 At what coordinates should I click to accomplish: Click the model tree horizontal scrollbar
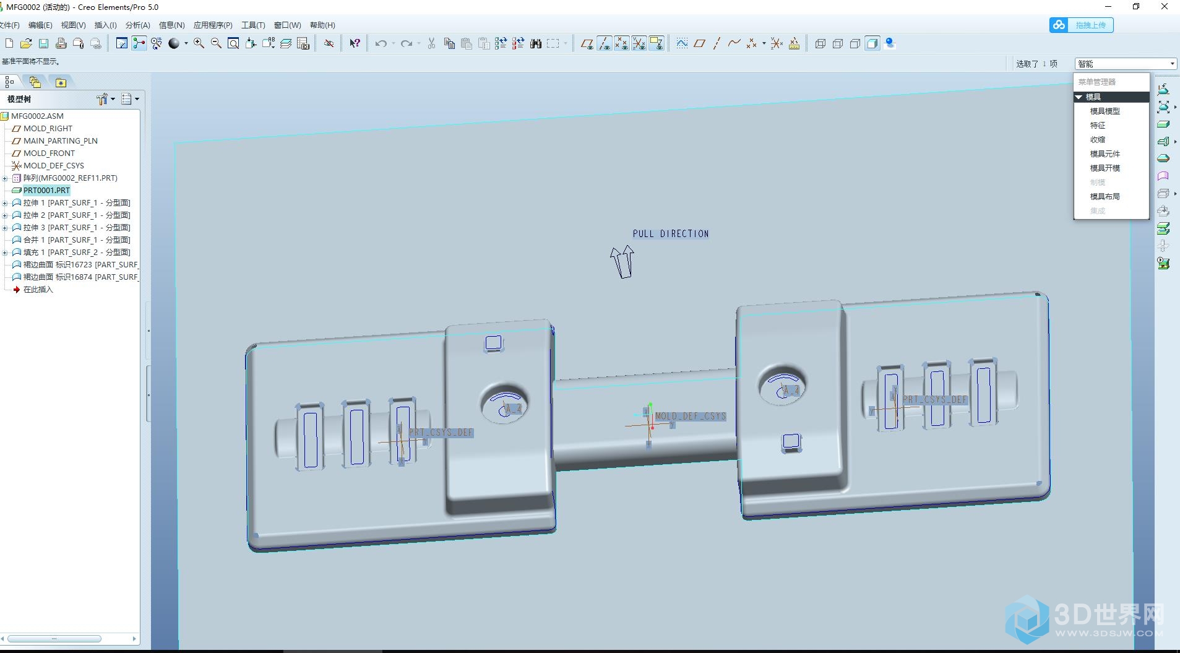54,639
